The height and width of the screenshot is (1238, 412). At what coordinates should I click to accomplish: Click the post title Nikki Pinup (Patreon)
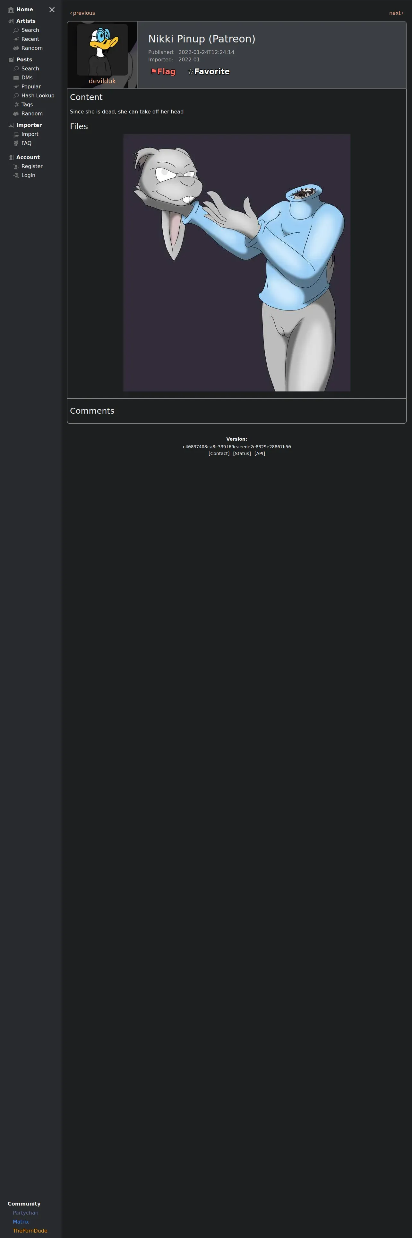pos(202,39)
